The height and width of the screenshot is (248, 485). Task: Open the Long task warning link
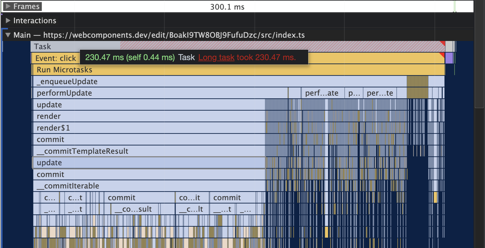click(216, 57)
